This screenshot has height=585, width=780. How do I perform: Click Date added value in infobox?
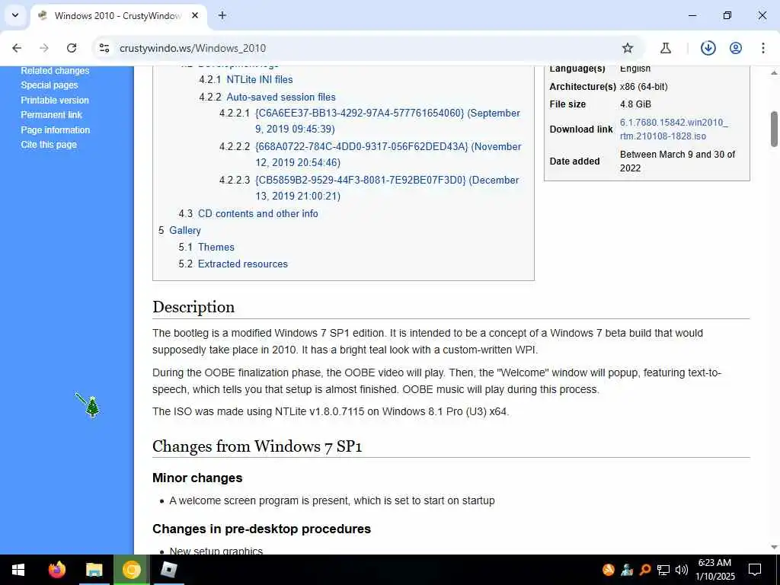677,161
